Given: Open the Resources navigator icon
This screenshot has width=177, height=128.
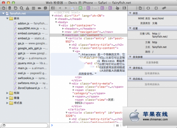Looking at the screenshot, I should coord(4,8).
